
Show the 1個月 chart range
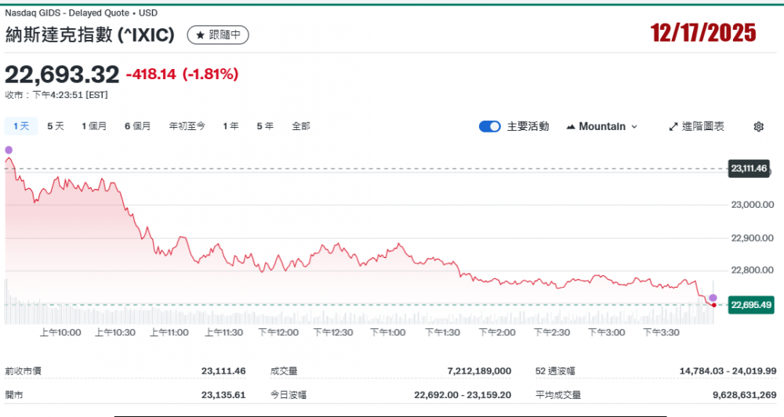pos(94,126)
